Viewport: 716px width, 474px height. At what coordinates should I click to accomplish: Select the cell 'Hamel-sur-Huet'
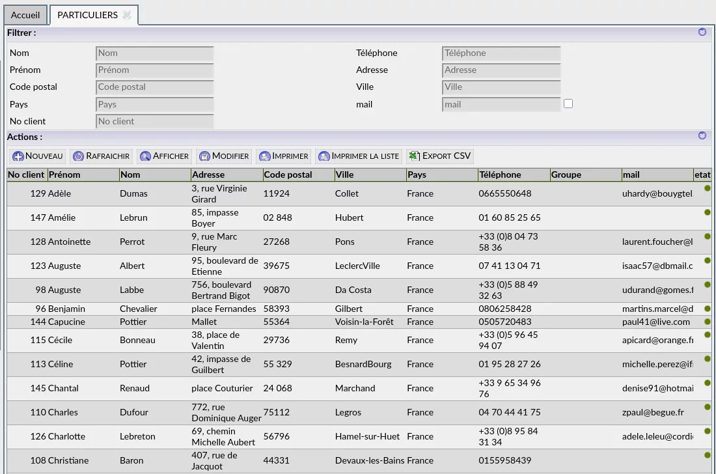click(367, 436)
